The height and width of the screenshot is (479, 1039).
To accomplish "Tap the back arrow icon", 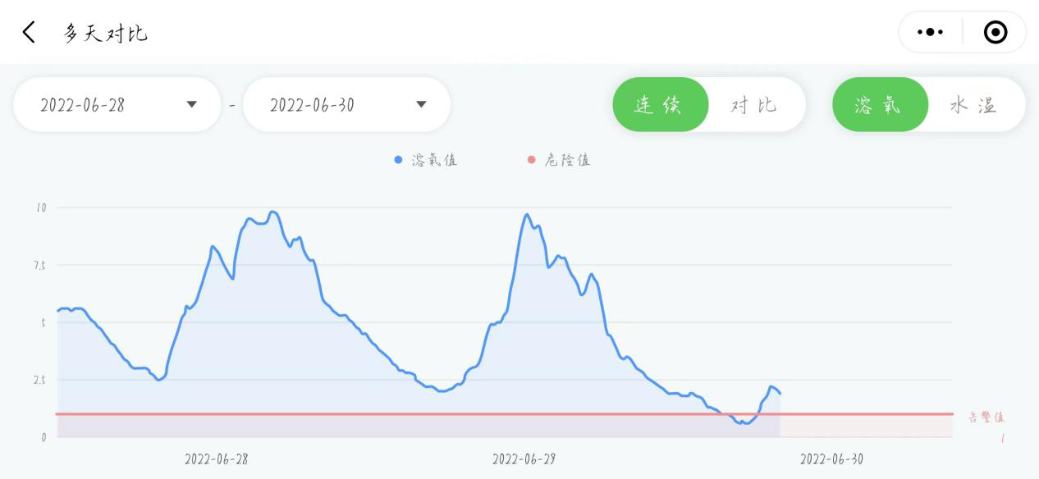I will pyautogui.click(x=30, y=33).
